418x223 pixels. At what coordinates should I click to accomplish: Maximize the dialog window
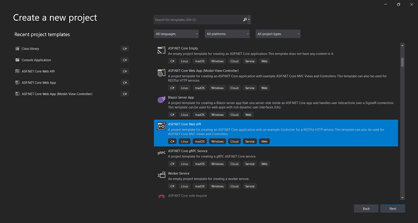[x=398, y=4]
